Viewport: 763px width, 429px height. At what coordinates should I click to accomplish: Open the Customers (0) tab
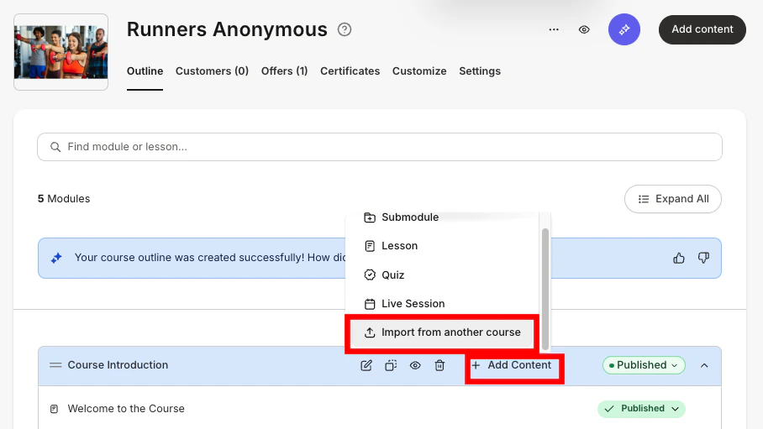[212, 71]
